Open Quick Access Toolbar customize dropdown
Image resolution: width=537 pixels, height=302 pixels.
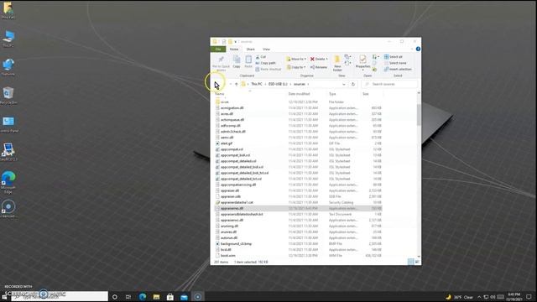tap(235, 42)
